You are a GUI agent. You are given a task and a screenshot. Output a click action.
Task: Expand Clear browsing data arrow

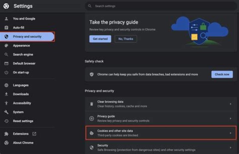(x=230, y=104)
